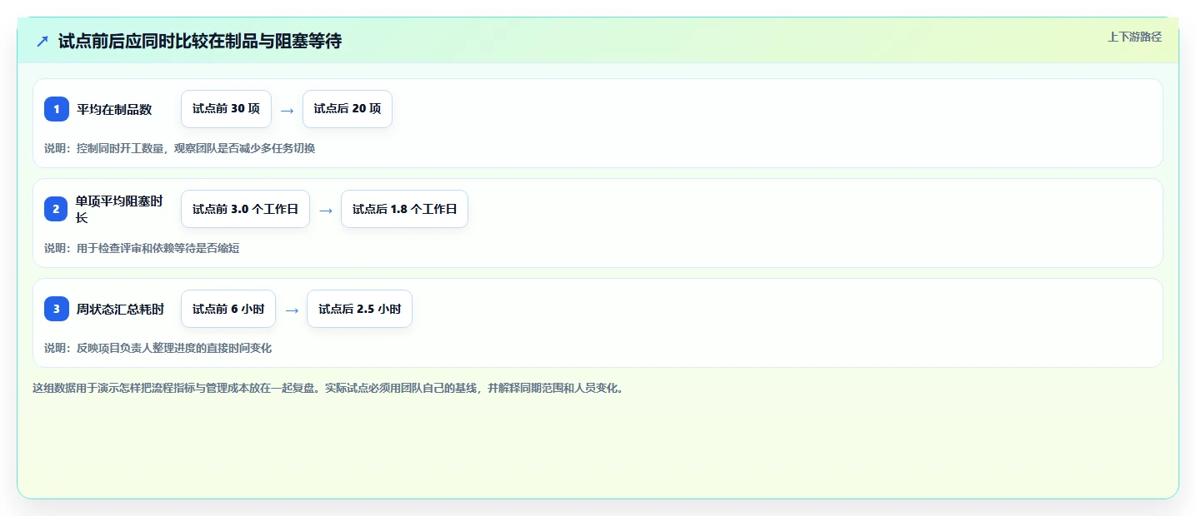The image size is (1196, 516).
Task: Click the 平均在制品数 label
Action: click(114, 109)
